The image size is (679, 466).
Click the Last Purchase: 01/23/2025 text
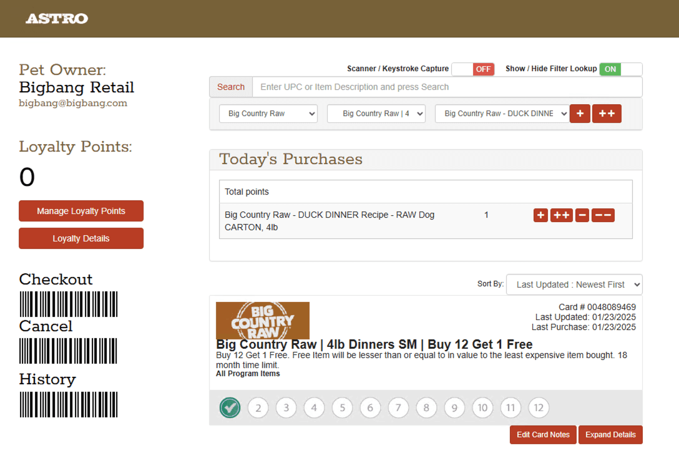(x=584, y=327)
